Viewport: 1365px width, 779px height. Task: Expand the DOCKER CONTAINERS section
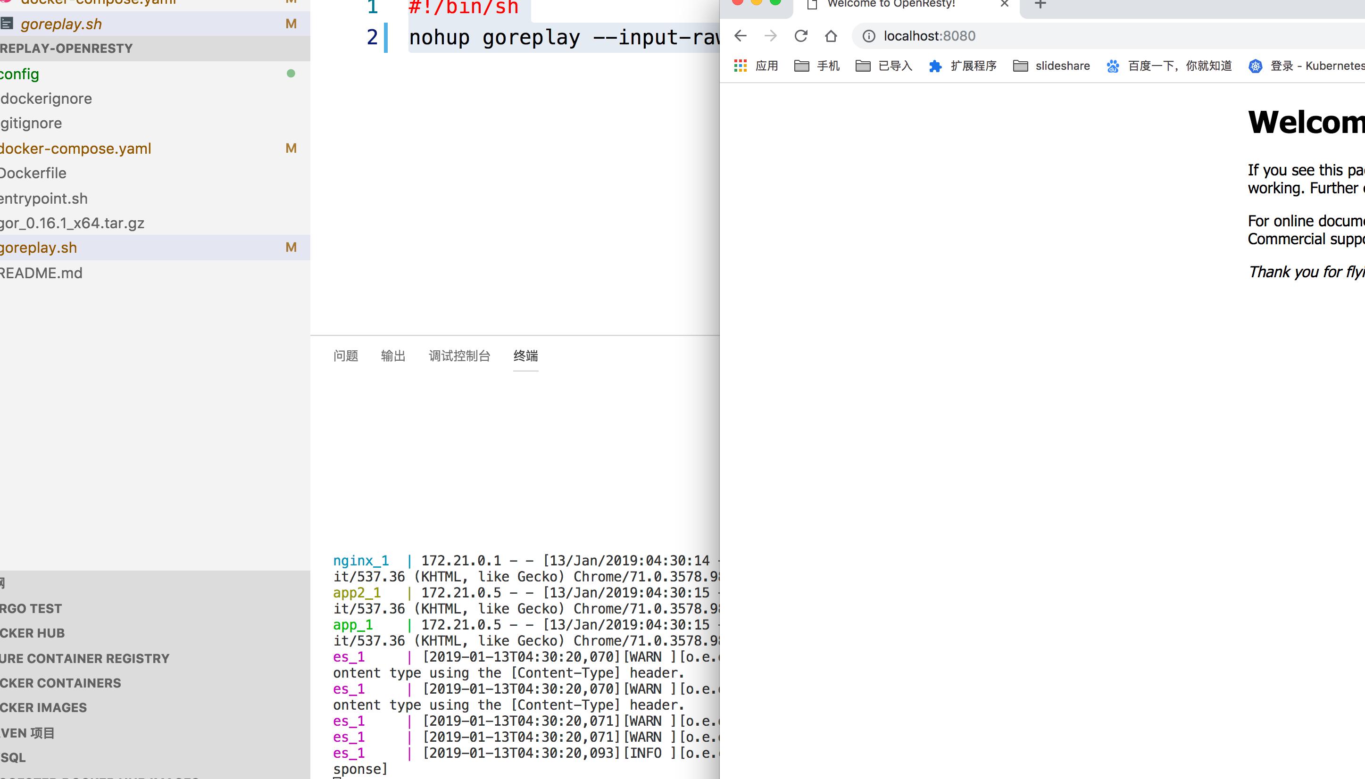60,683
